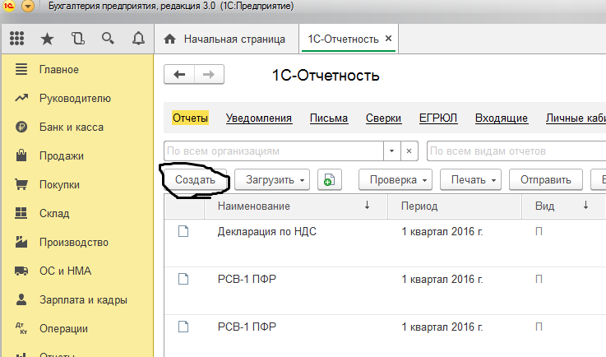Open the 1C main menu dropdown arrow

click(28, 6)
